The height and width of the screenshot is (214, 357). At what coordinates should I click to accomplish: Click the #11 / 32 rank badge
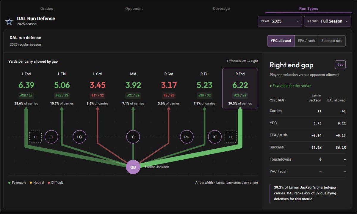(98, 96)
